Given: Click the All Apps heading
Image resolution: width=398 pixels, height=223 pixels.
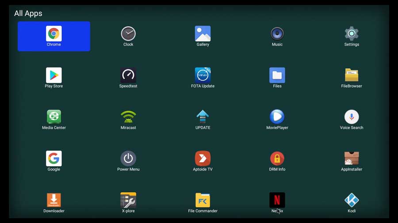Looking at the screenshot, I should [x=28, y=13].
